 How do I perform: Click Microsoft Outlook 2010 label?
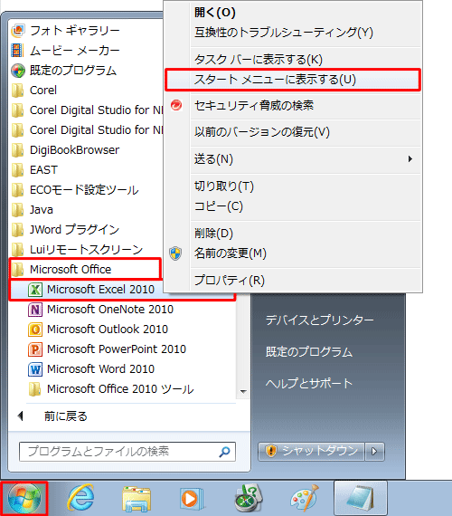[108, 330]
